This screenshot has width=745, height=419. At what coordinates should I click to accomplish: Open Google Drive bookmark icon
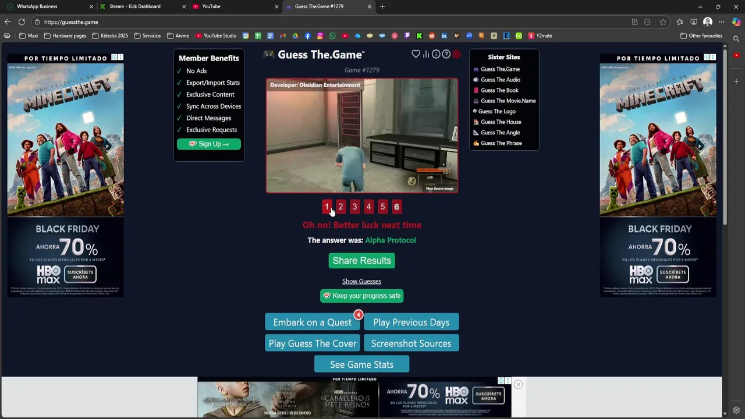295,35
